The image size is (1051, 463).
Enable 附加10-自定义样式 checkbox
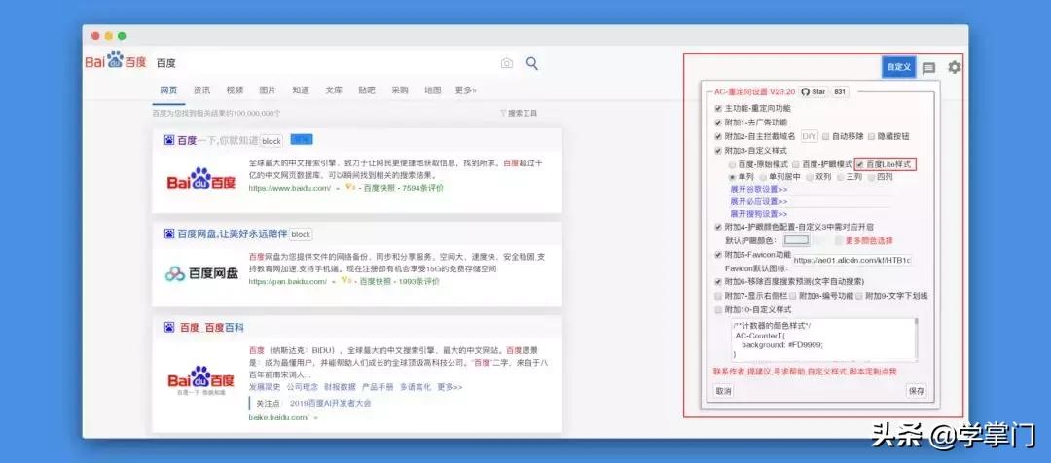tap(718, 310)
